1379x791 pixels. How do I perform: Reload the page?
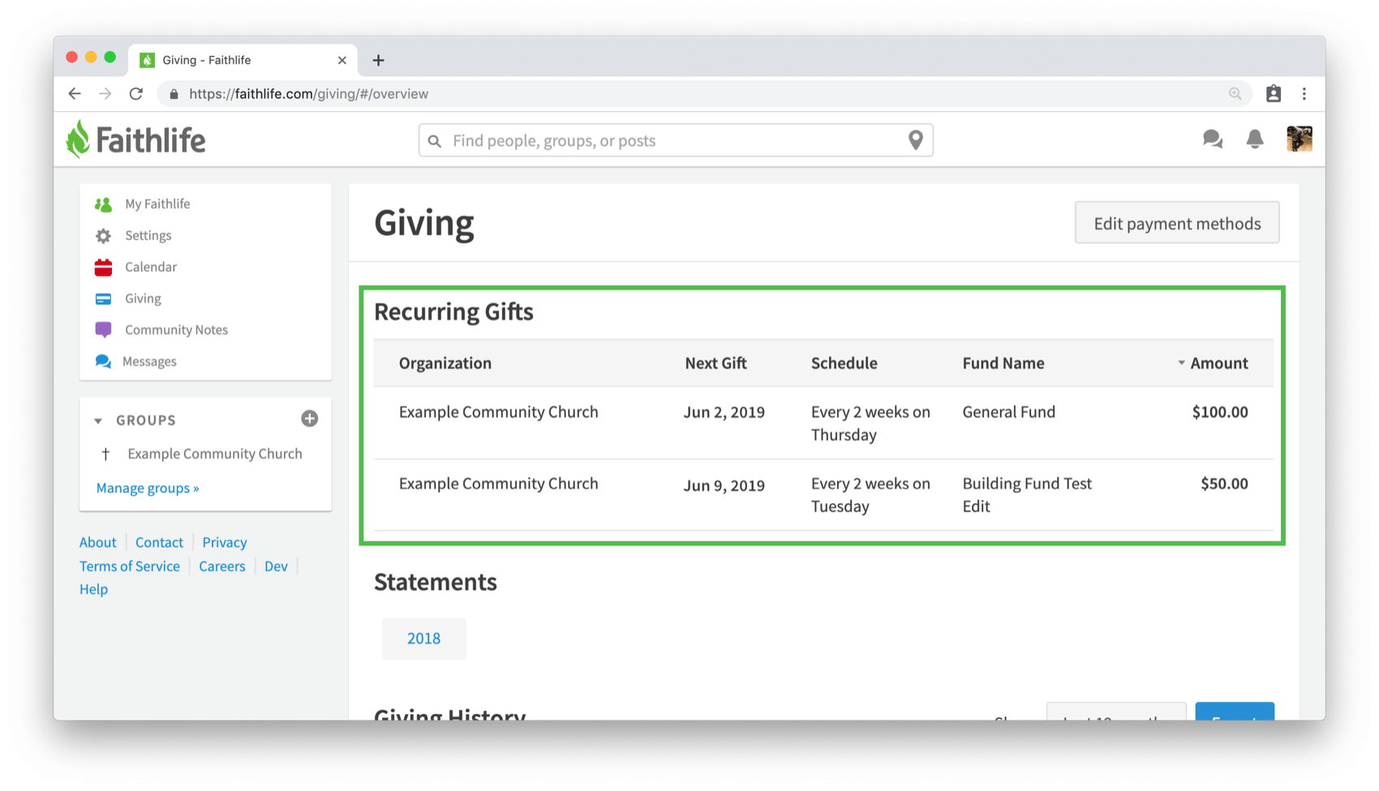[136, 94]
